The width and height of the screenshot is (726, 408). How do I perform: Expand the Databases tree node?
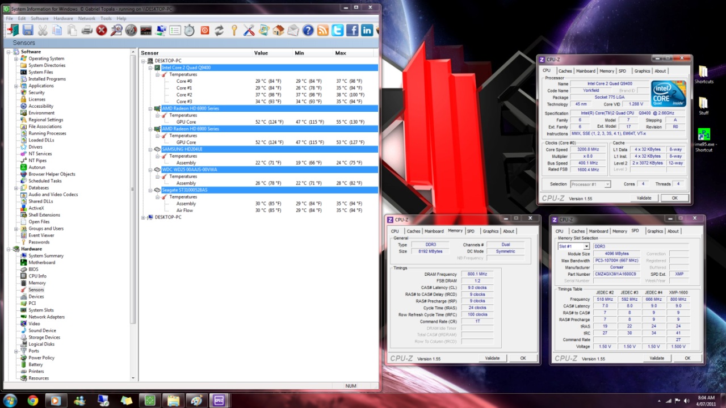(16, 188)
